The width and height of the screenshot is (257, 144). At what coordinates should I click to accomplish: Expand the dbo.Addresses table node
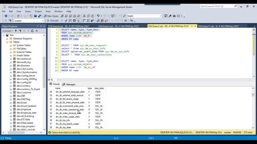tap(11, 59)
